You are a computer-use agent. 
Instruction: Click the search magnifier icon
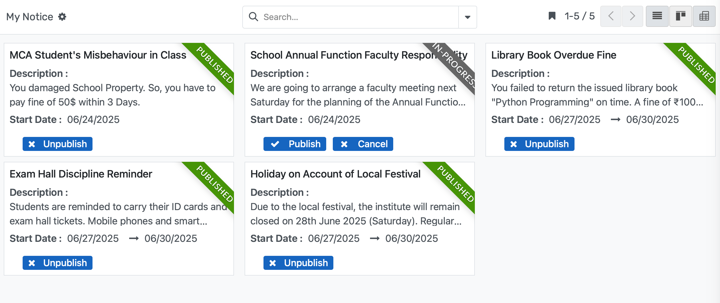point(253,17)
